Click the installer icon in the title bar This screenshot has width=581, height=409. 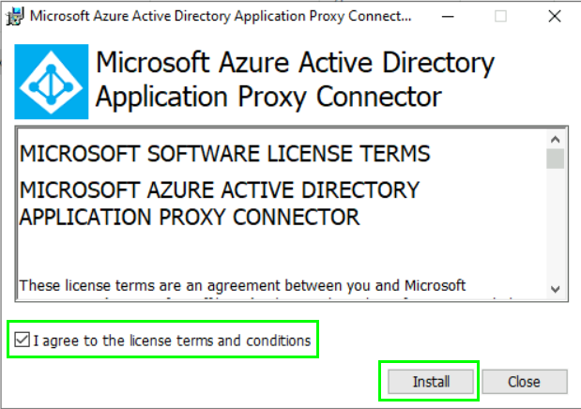(13, 16)
